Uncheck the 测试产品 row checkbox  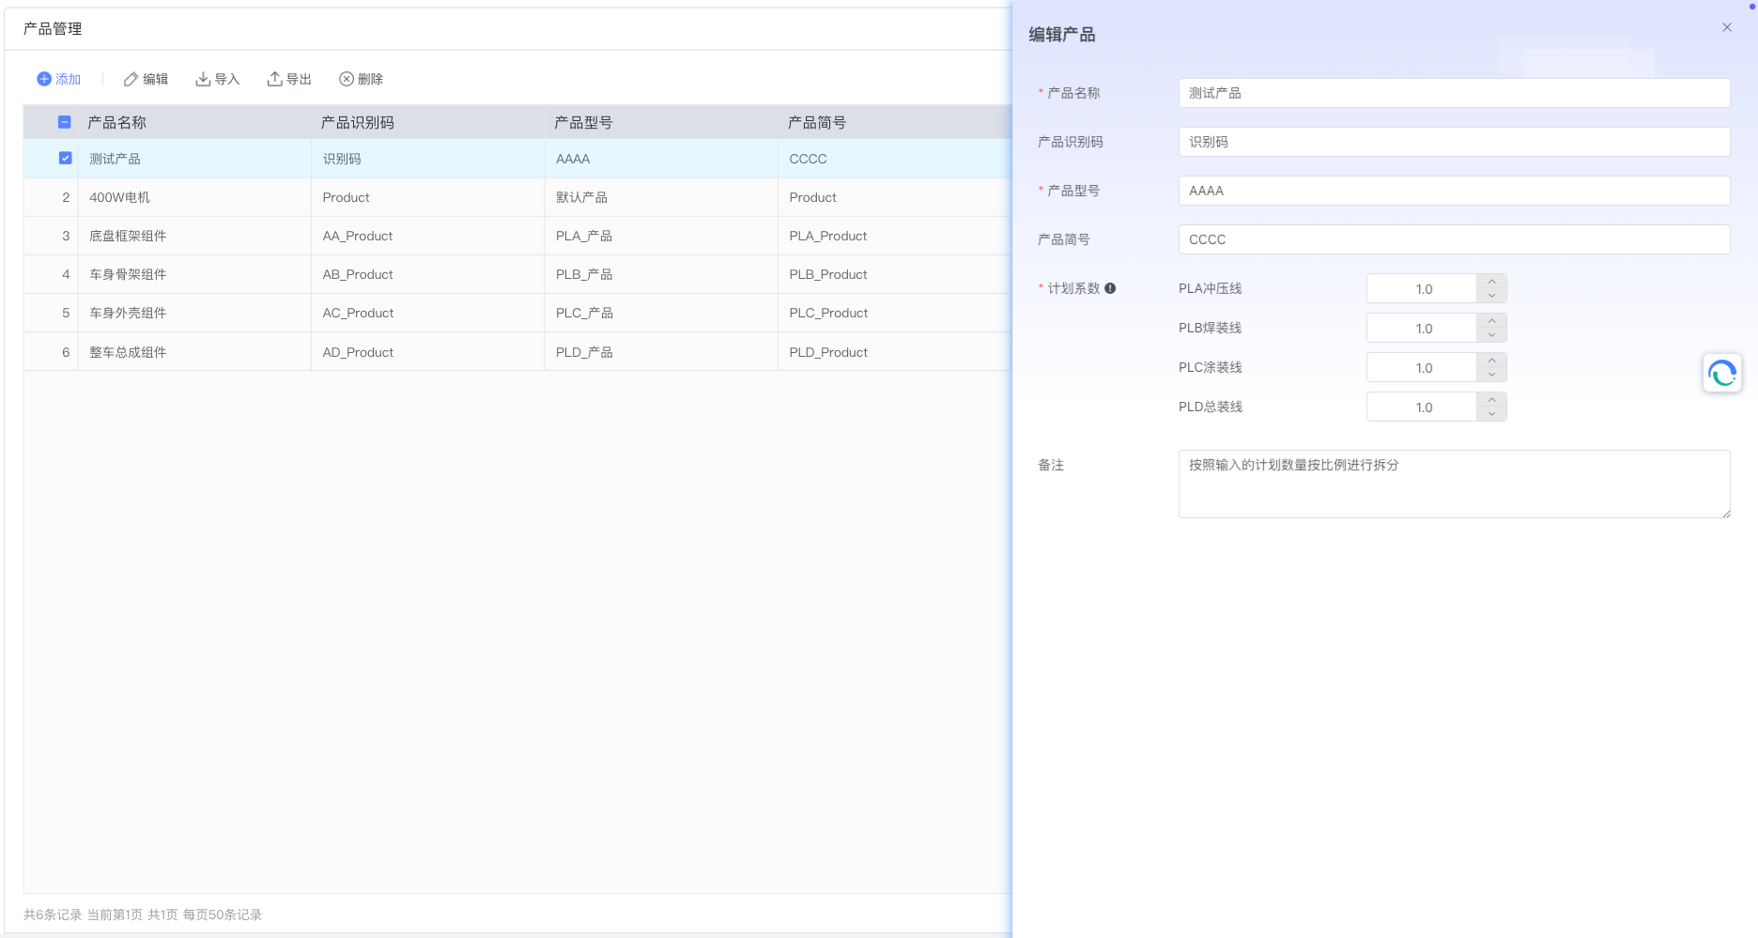pyautogui.click(x=65, y=159)
